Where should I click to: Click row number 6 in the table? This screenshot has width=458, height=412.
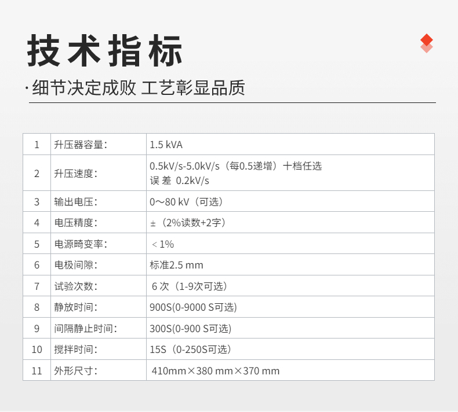pos(37,265)
